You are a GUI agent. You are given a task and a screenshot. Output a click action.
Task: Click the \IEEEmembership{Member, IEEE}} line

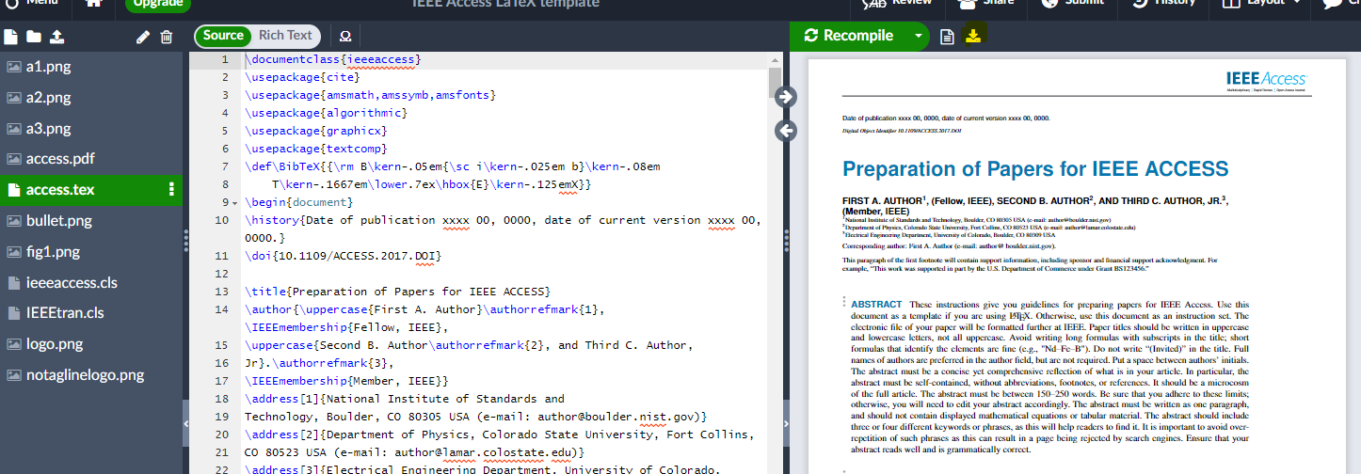pos(346,381)
